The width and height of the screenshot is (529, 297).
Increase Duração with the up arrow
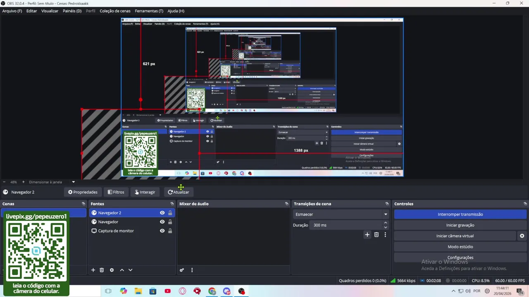(x=386, y=223)
